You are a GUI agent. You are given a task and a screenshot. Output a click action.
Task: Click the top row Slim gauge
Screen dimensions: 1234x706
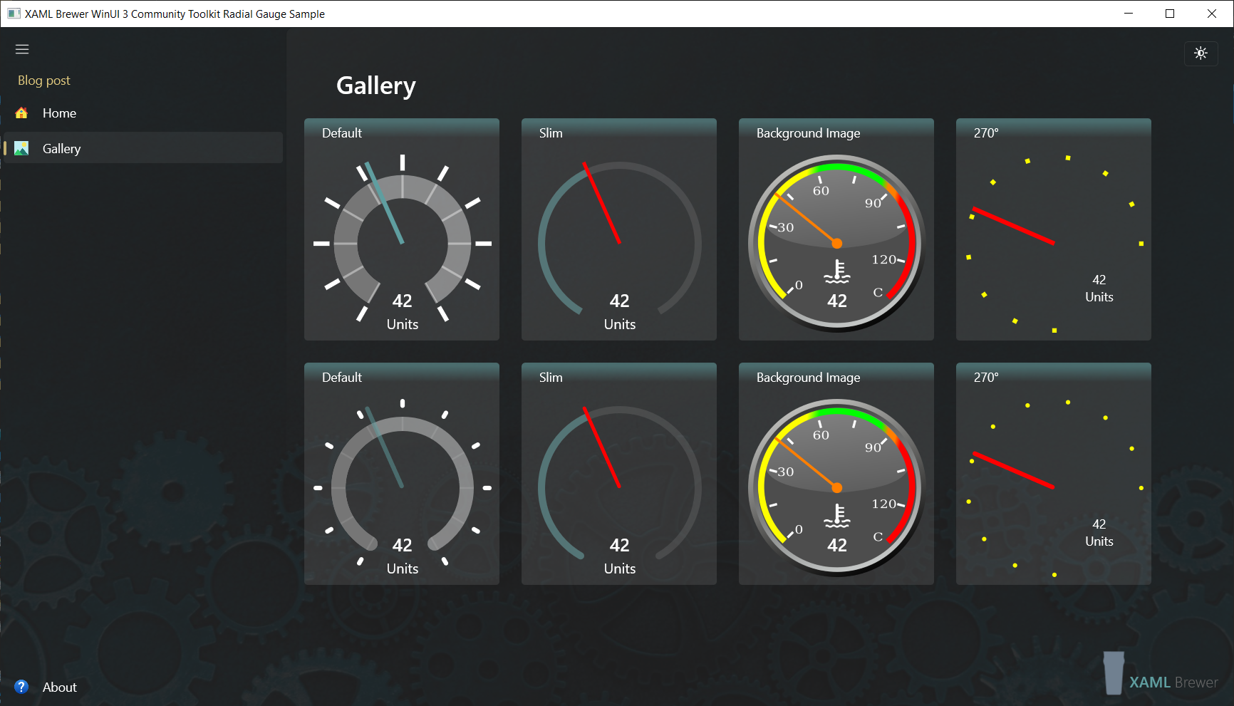coord(619,242)
